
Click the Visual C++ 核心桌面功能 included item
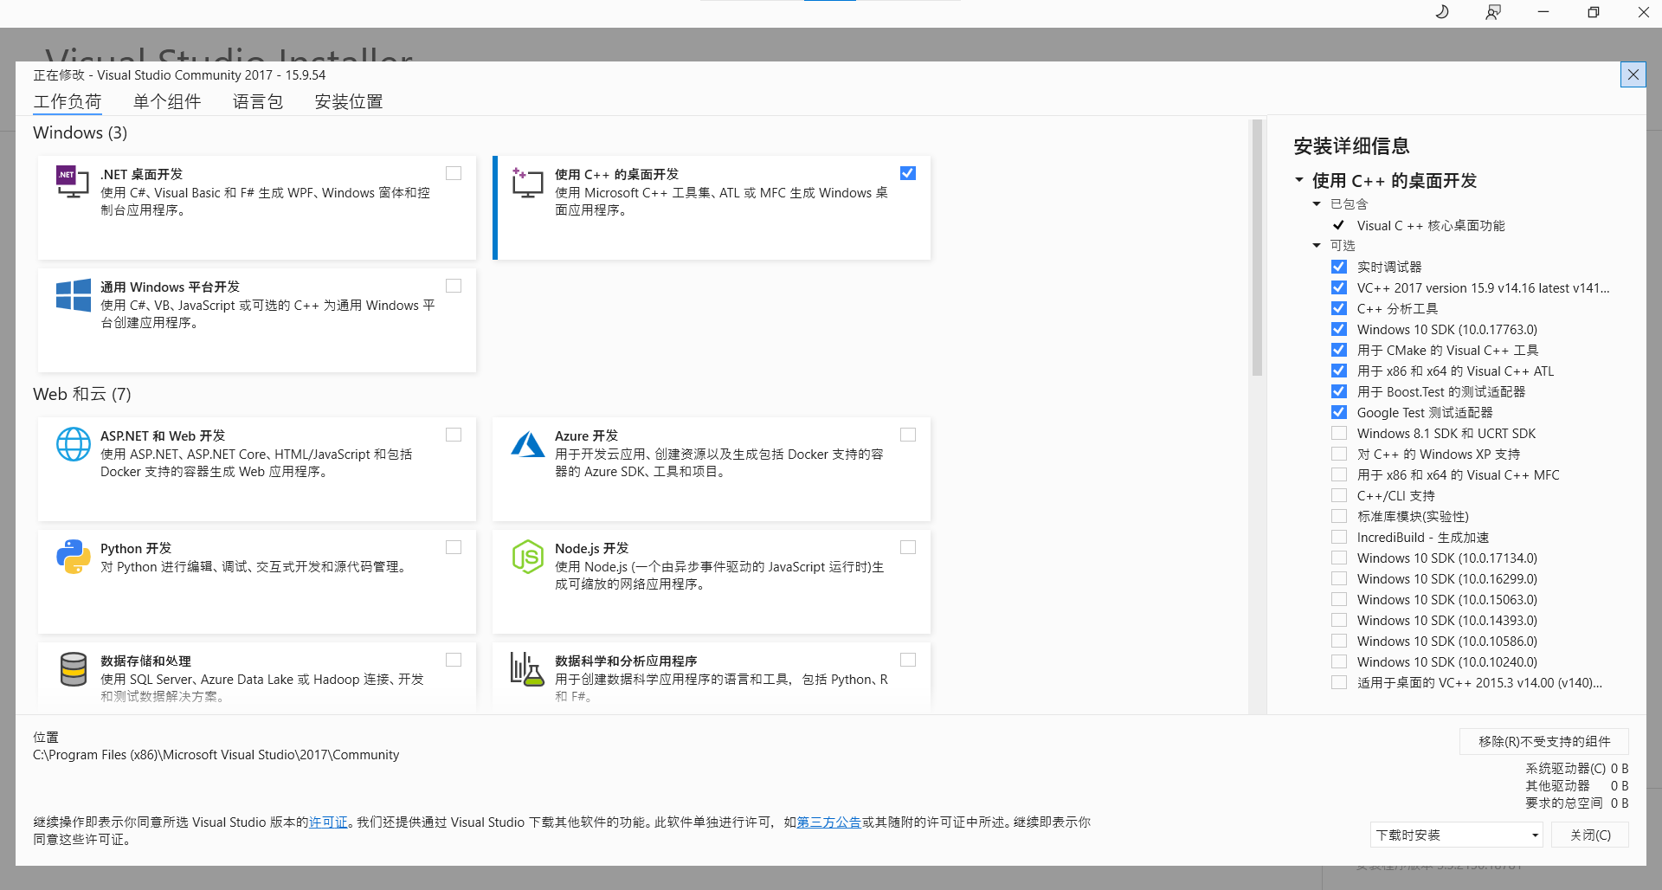pyautogui.click(x=1431, y=226)
